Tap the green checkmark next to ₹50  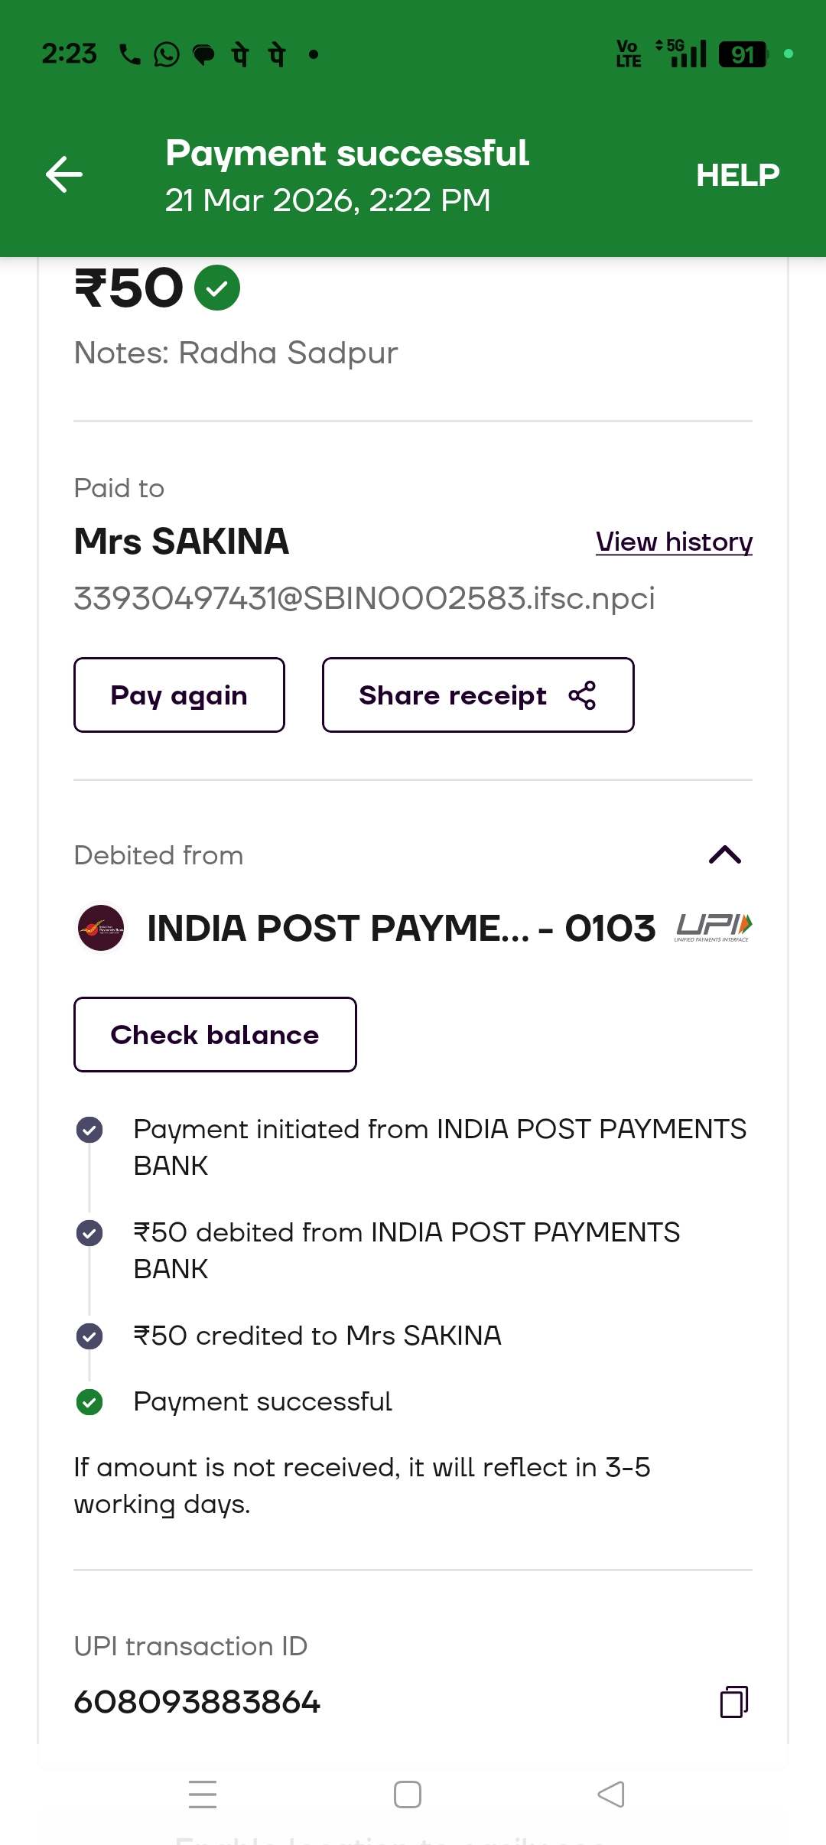[x=217, y=288]
